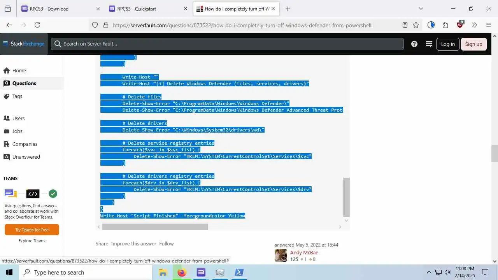
Task: Open the Extensions puzzle-piece menu
Action: tap(445, 25)
